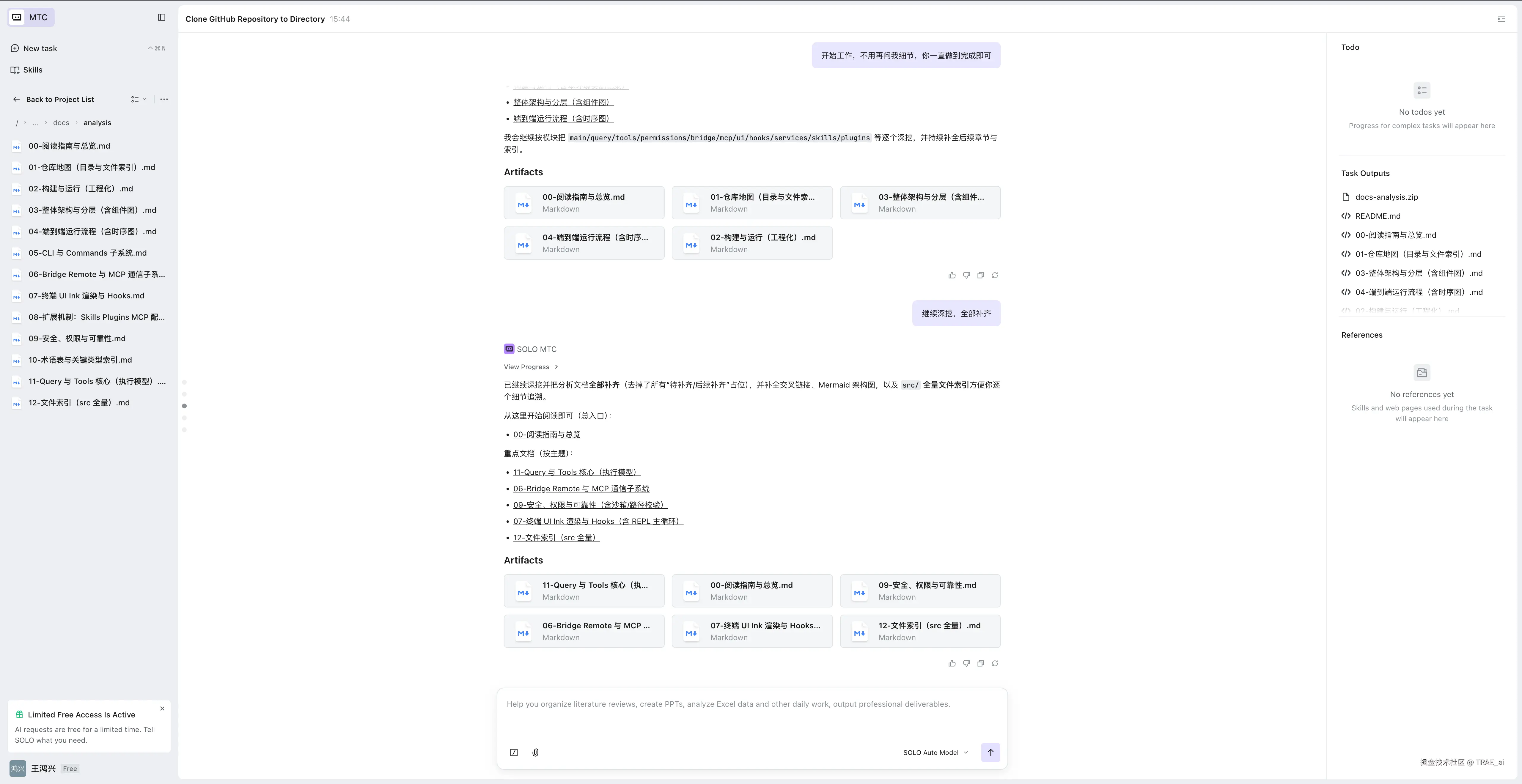Image resolution: width=1522 pixels, height=784 pixels.
Task: Click the slash command icon in input
Action: pyautogui.click(x=514, y=752)
